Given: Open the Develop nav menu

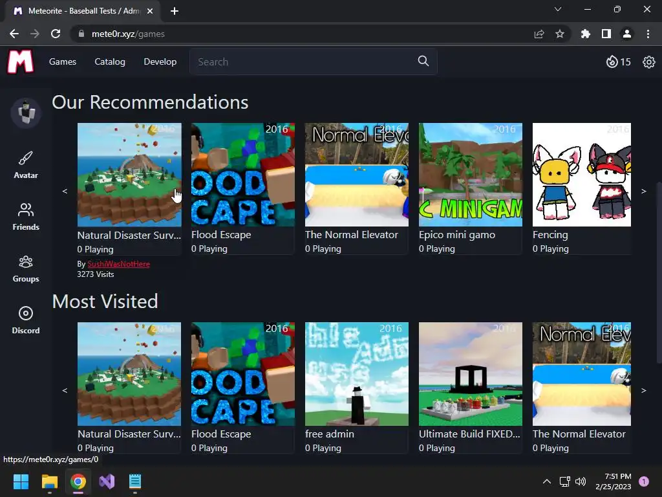Looking at the screenshot, I should [x=160, y=61].
